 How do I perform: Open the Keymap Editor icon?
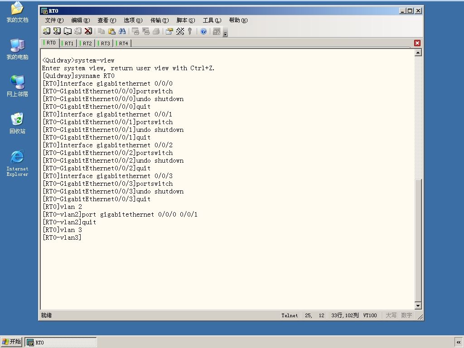click(x=180, y=31)
